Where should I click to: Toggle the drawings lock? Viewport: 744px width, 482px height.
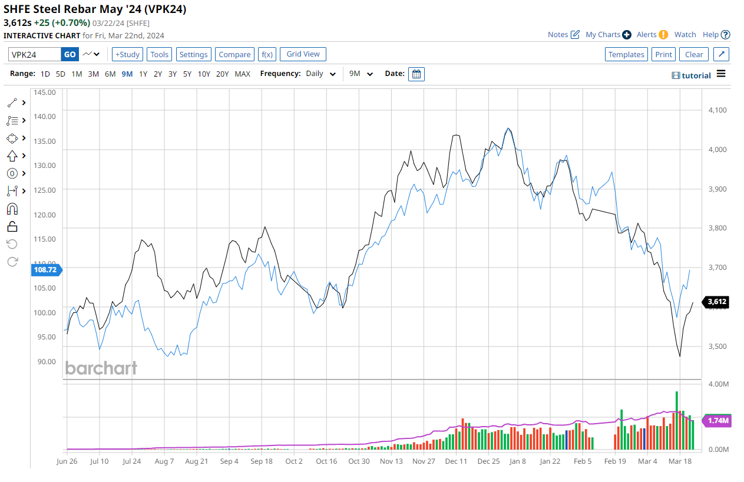tap(12, 226)
